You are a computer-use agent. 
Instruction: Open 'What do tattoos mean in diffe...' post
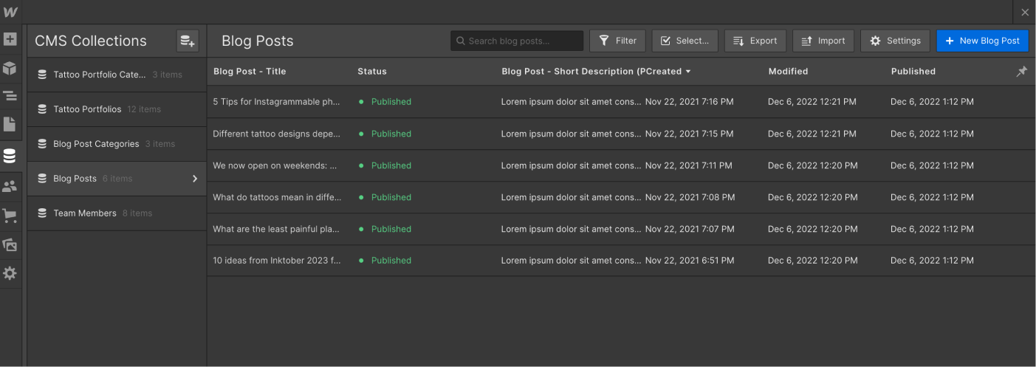276,197
